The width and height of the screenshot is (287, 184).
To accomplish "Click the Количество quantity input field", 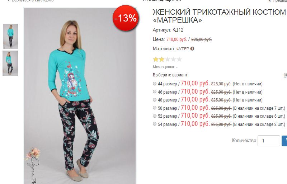I will point(269,141).
